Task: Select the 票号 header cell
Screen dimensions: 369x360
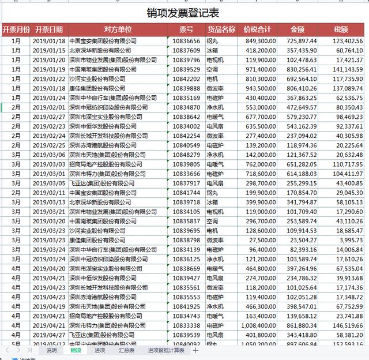Action: pos(186,29)
